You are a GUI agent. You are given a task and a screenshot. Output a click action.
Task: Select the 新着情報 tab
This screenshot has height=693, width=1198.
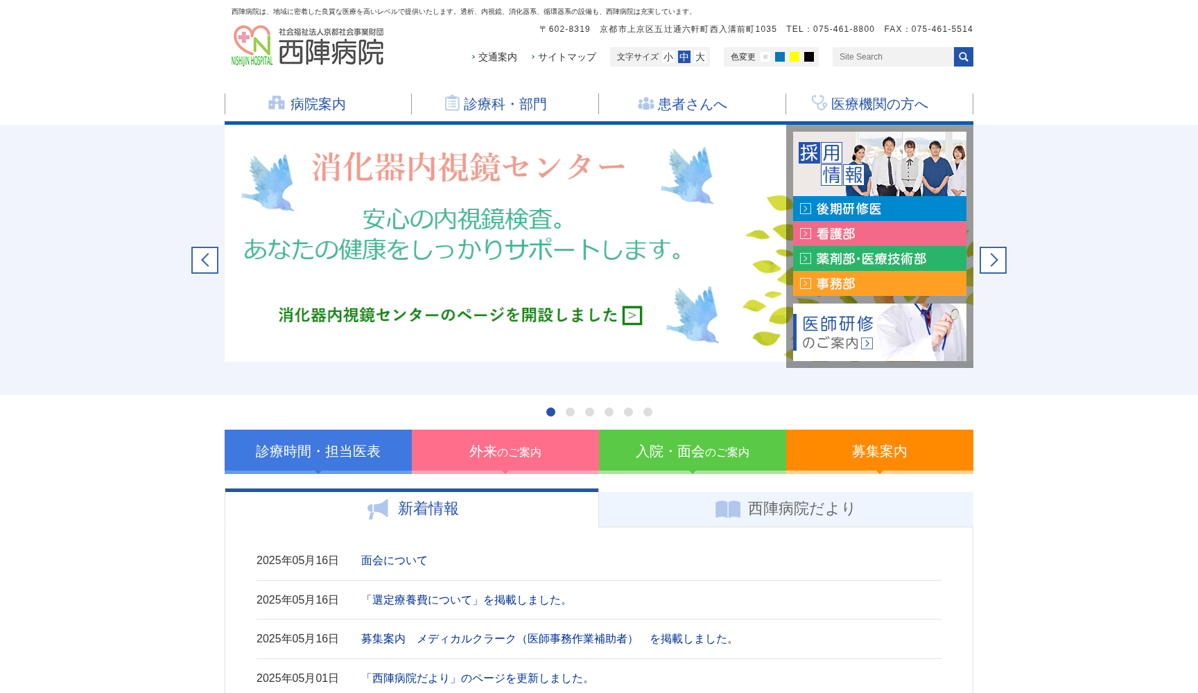[x=412, y=509]
